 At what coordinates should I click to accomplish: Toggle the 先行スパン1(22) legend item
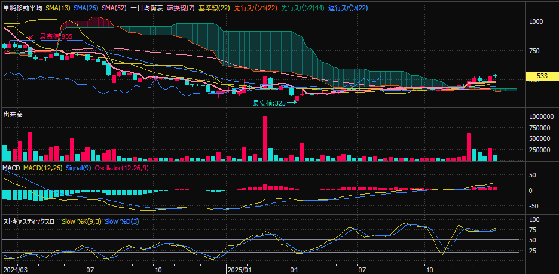(255, 8)
